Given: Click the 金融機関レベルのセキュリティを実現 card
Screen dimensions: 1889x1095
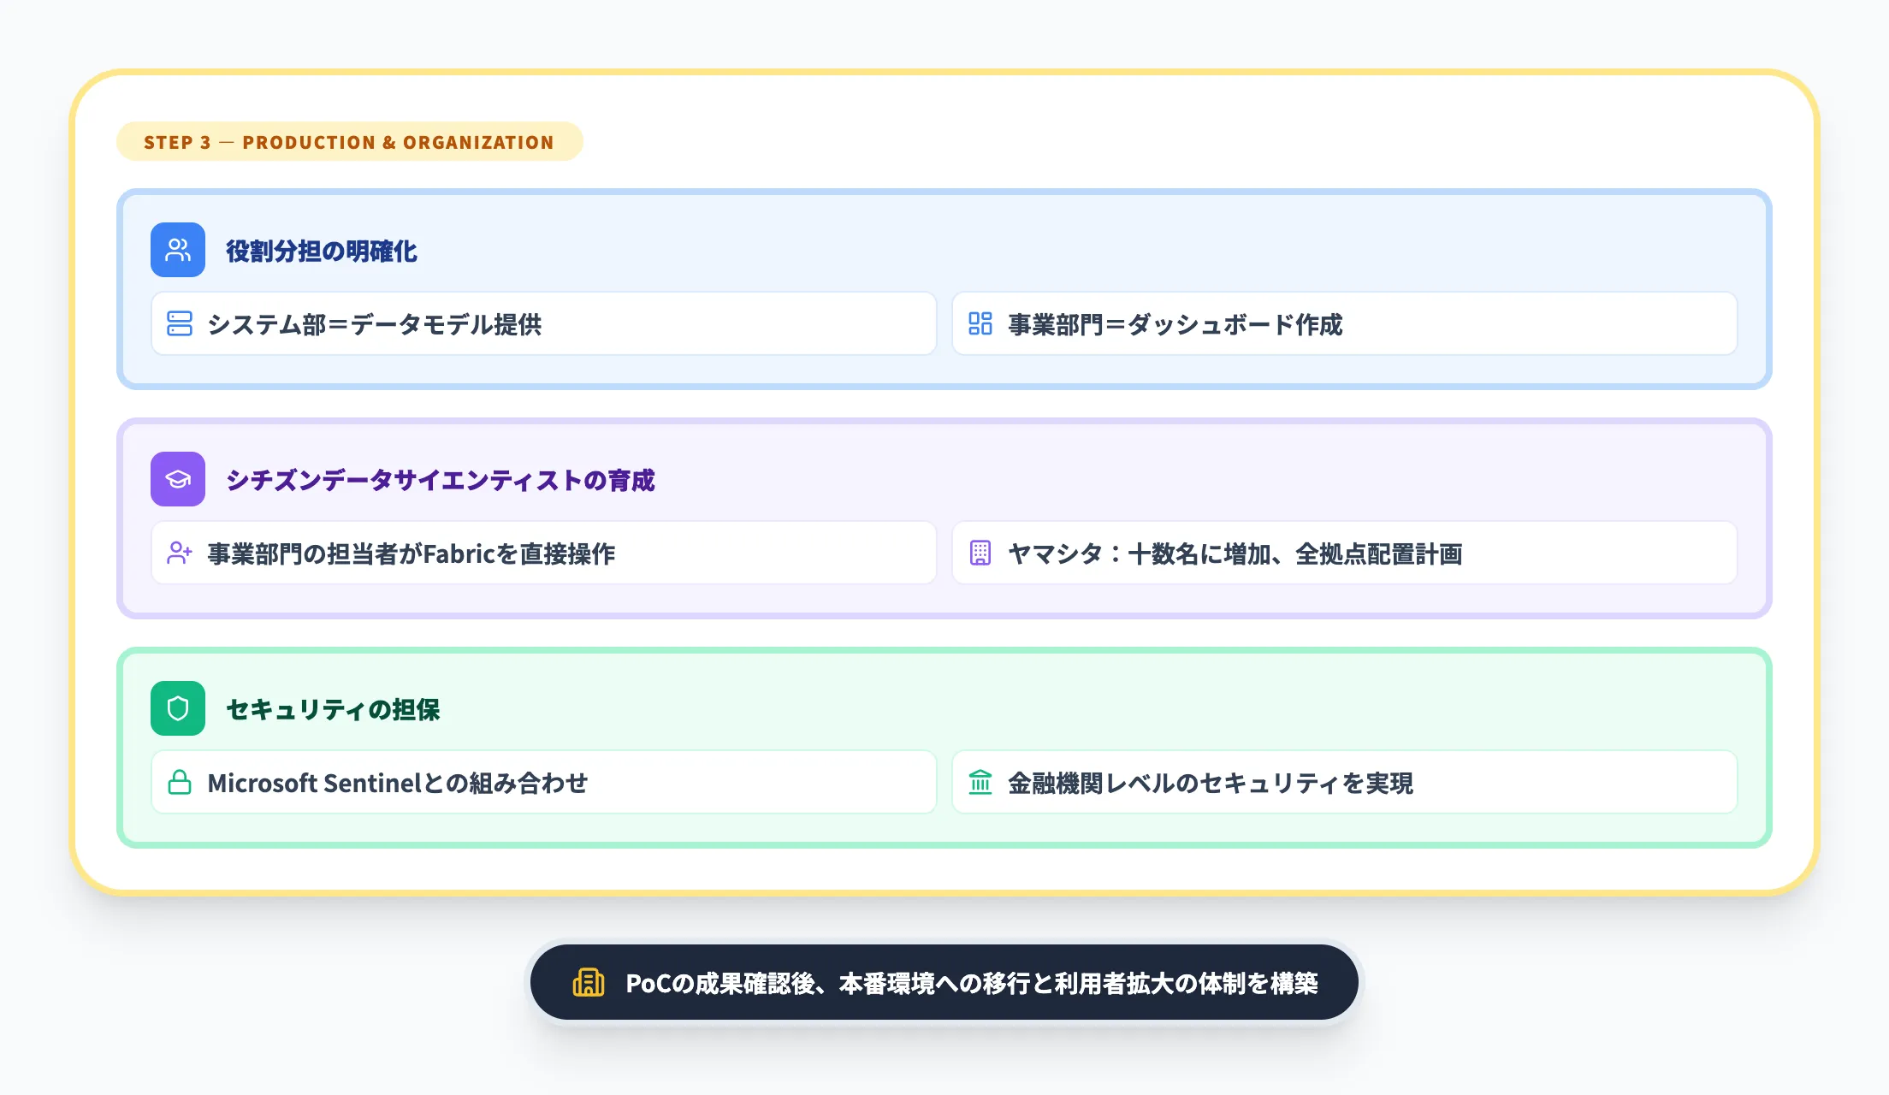Looking at the screenshot, I should (x=1345, y=783).
